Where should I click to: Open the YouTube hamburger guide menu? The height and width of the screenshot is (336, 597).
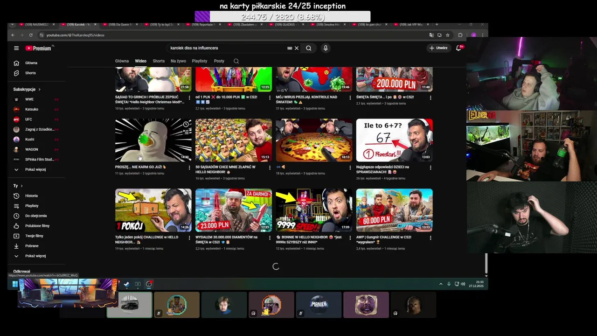click(x=16, y=48)
